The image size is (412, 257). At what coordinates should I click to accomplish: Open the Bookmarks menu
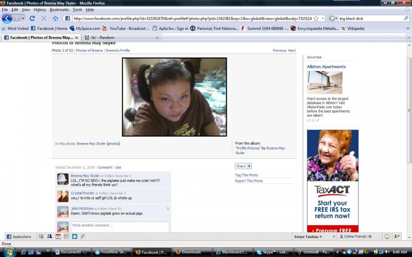pyautogui.click(x=59, y=10)
